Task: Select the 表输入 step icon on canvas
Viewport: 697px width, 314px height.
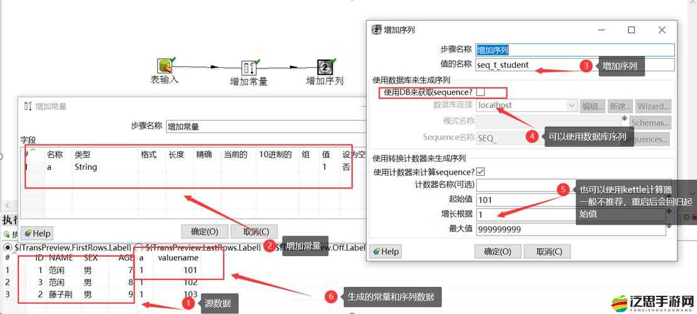Action: [x=165, y=66]
